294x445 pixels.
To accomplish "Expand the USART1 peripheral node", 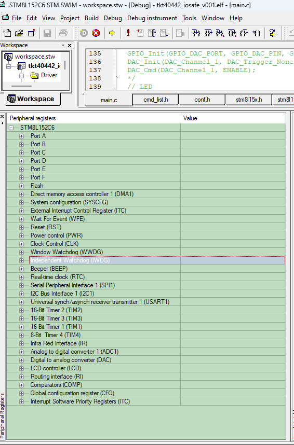I will [21, 302].
